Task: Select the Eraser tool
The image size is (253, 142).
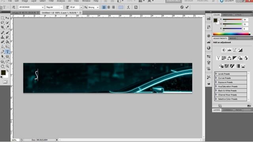Action: pyautogui.click(x=2, y=42)
